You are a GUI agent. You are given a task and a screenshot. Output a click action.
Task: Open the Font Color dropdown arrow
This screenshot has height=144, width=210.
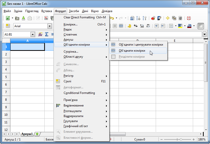point(194,26)
